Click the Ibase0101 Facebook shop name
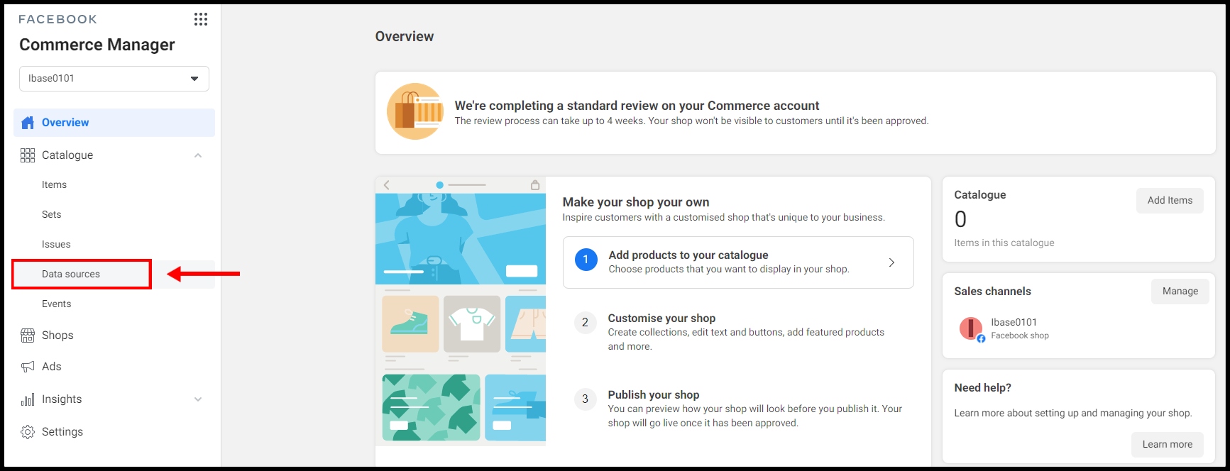 pos(1014,322)
